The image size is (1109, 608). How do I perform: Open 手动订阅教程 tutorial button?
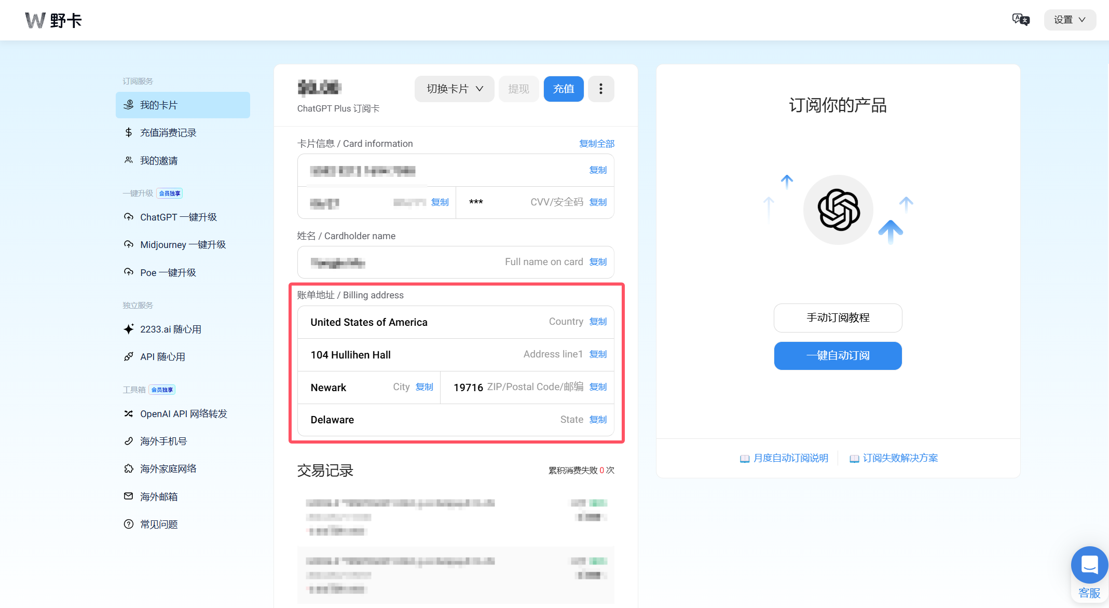tap(838, 317)
